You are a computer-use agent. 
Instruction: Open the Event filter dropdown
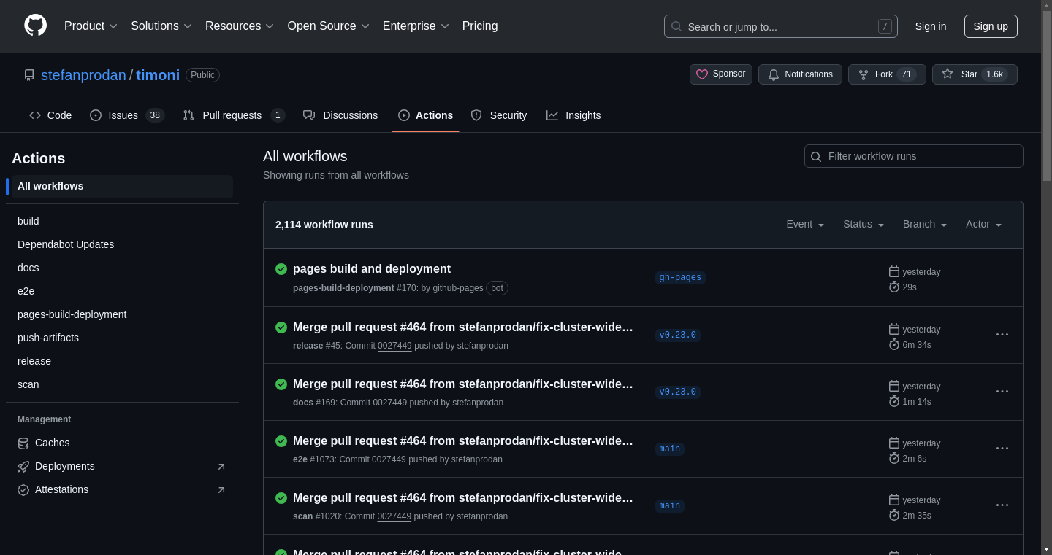[x=805, y=225]
